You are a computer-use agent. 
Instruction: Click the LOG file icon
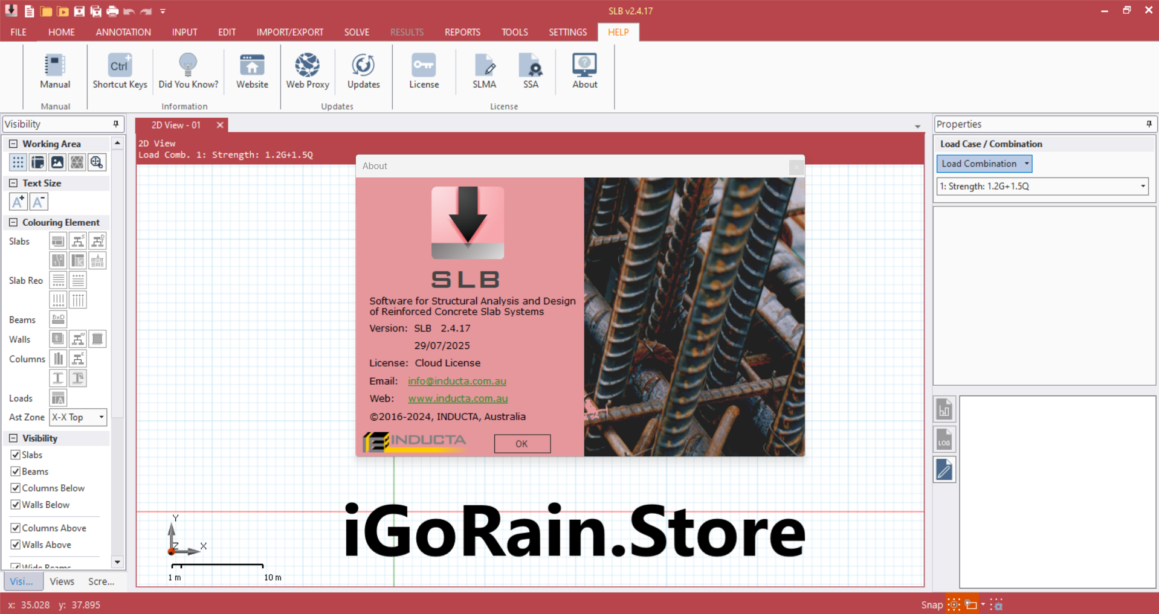(x=944, y=440)
